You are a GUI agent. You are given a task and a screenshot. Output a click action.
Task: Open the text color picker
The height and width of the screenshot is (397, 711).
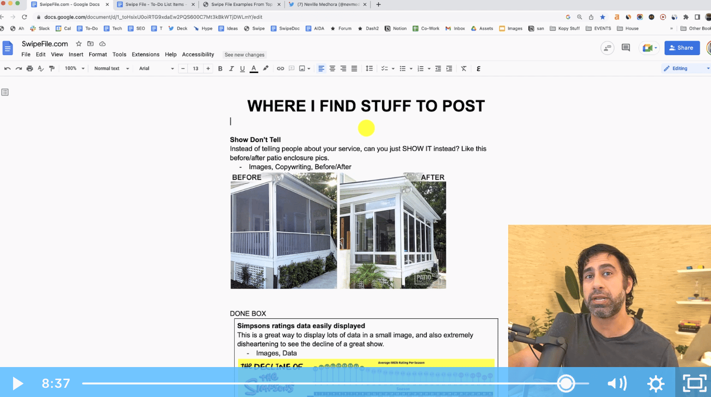pyautogui.click(x=254, y=69)
